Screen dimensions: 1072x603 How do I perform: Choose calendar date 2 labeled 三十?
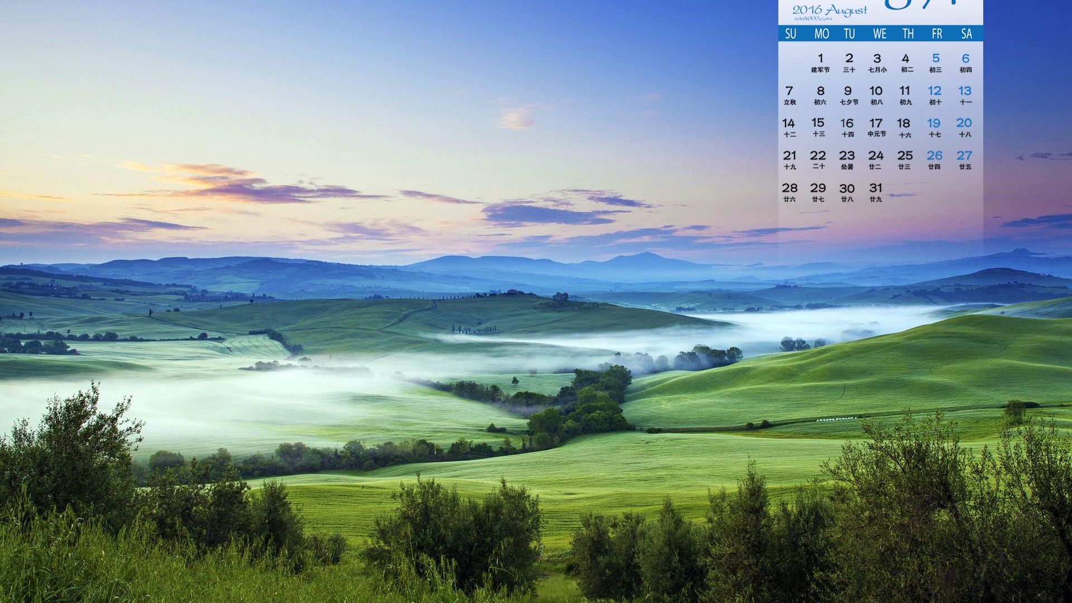[x=849, y=63]
